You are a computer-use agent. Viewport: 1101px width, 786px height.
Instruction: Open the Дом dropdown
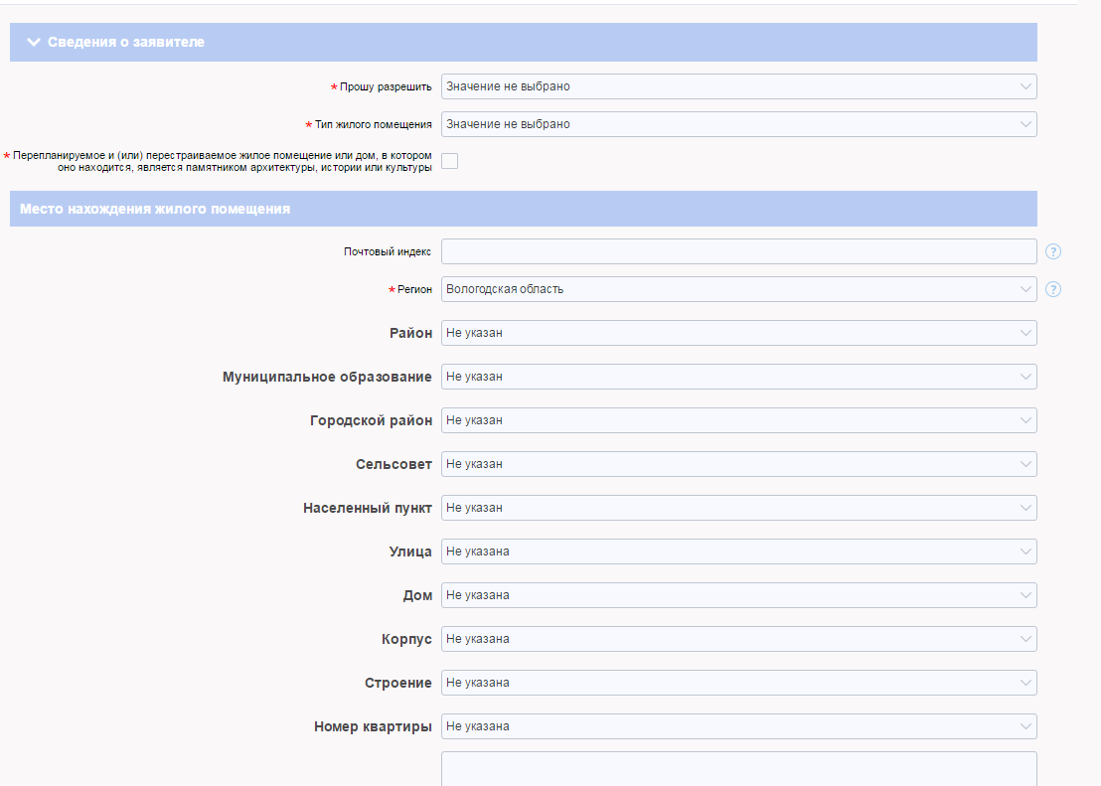click(x=738, y=595)
